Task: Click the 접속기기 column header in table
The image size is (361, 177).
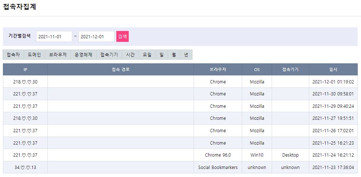Action: [290, 70]
